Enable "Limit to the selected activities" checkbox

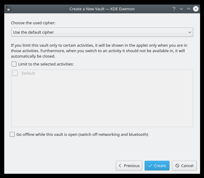(x=14, y=64)
